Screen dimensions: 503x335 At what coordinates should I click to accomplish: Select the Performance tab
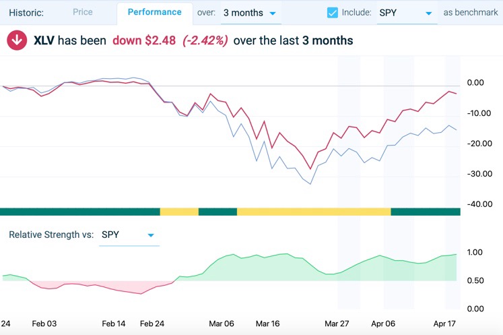tap(154, 12)
